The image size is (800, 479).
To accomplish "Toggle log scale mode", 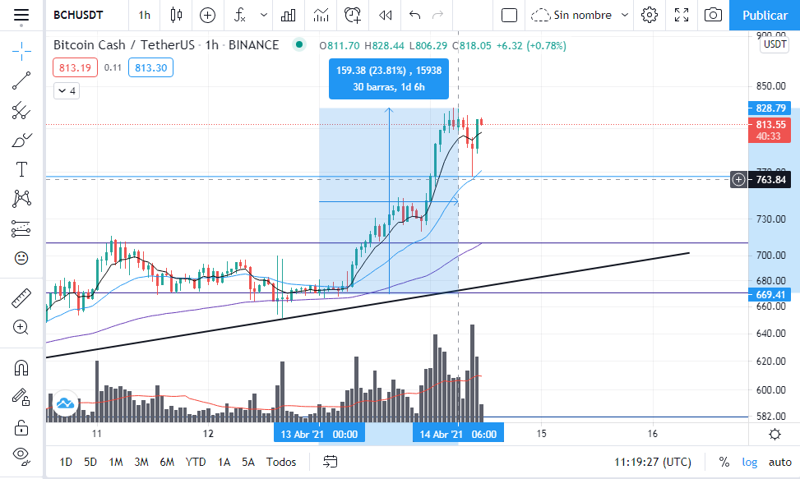I will pos(750,463).
